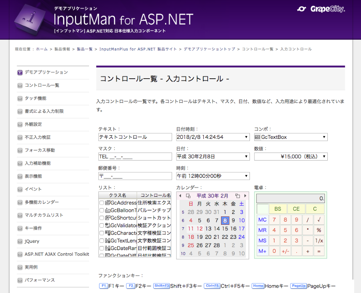Screen dimensions: 361x293
Task: Click 製品情報 breadcrumb link
Action: click(62, 49)
